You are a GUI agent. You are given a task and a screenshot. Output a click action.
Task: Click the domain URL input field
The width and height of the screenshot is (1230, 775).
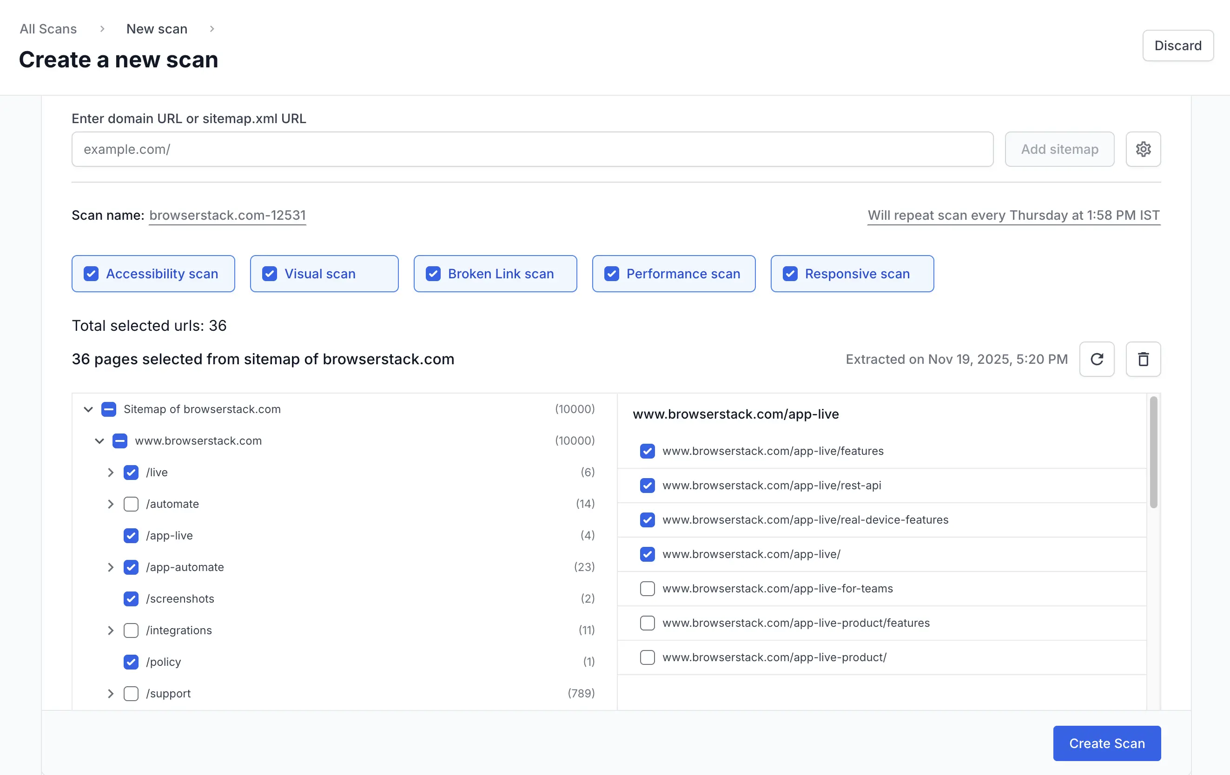(x=531, y=149)
